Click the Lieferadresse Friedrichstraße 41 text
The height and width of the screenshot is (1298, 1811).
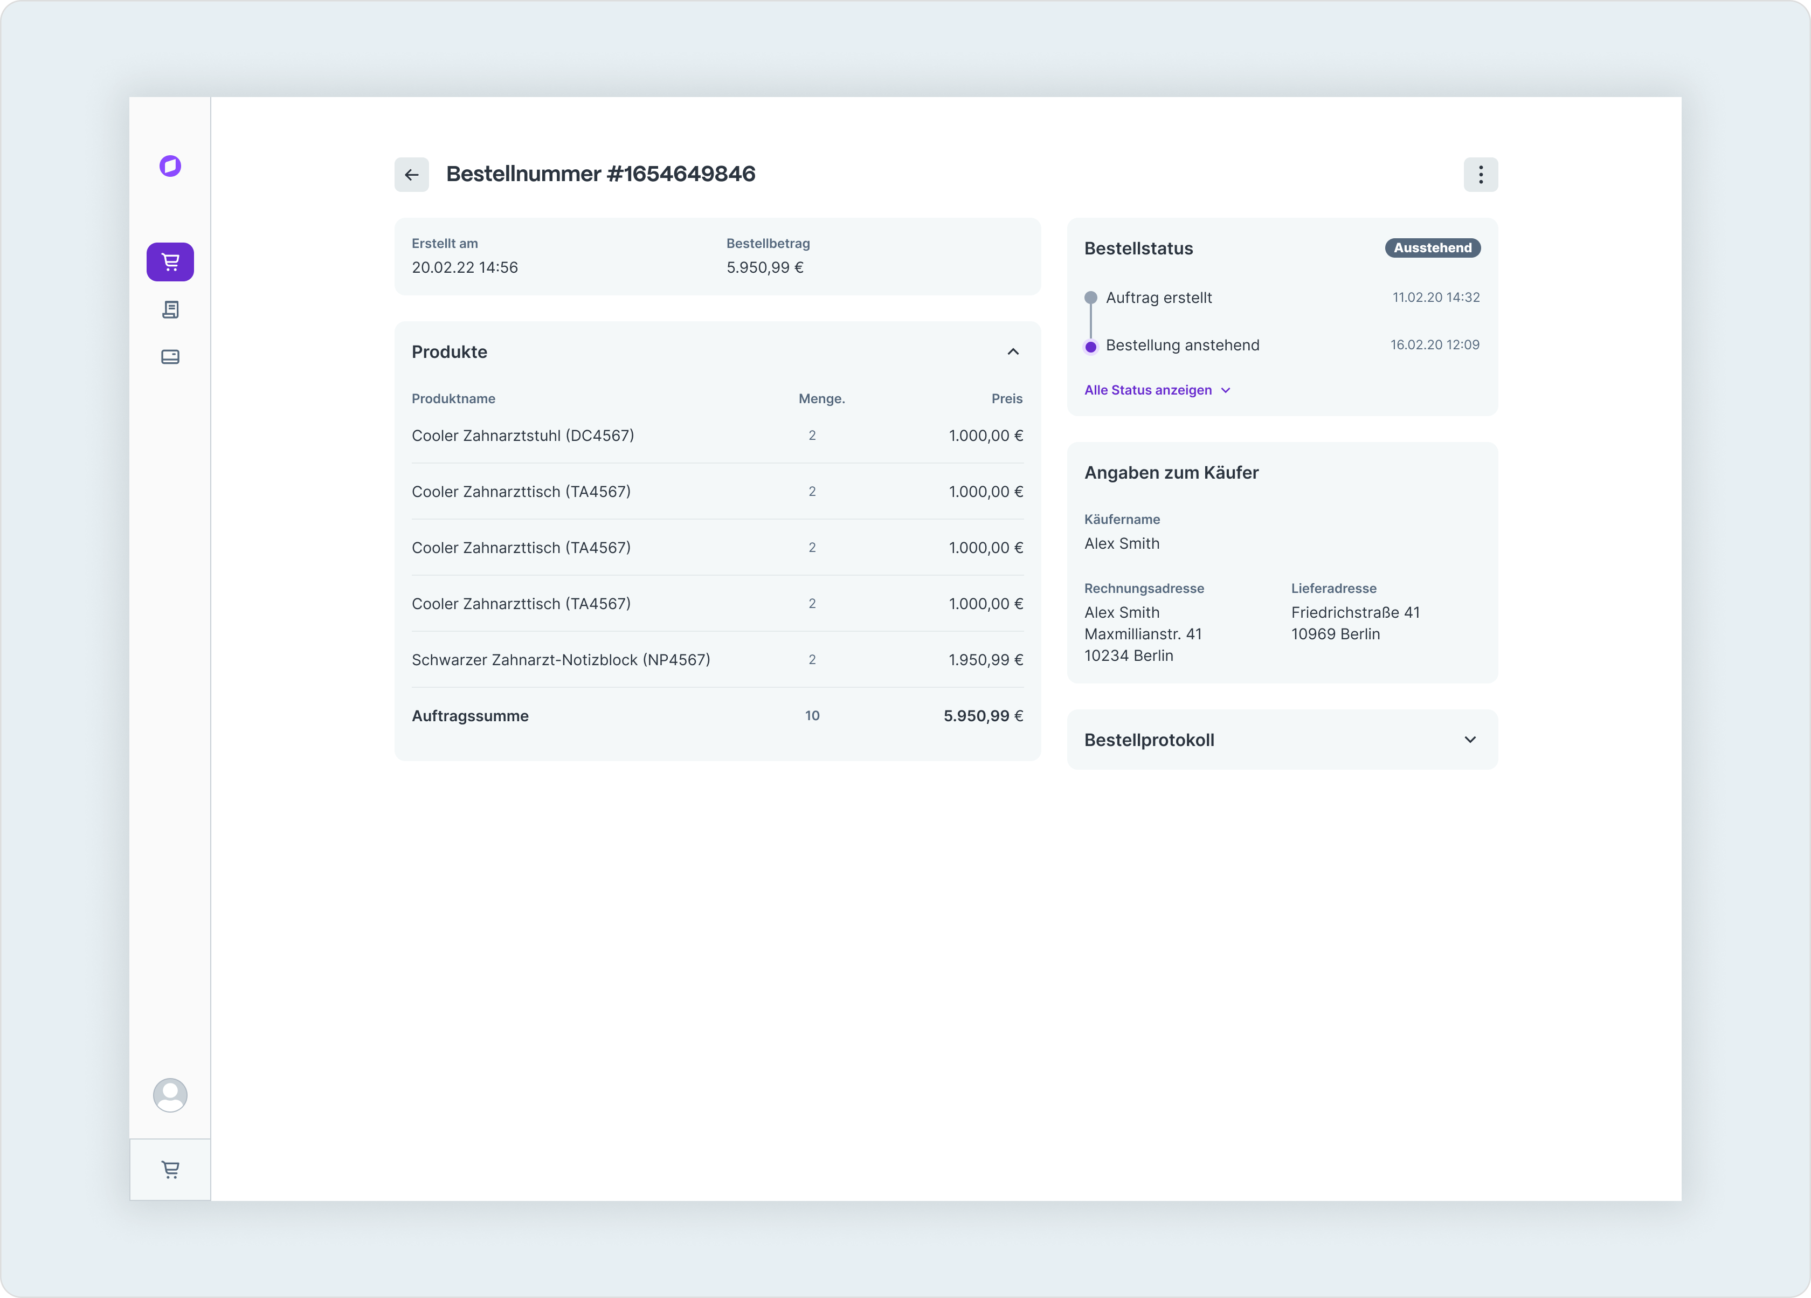click(1355, 613)
